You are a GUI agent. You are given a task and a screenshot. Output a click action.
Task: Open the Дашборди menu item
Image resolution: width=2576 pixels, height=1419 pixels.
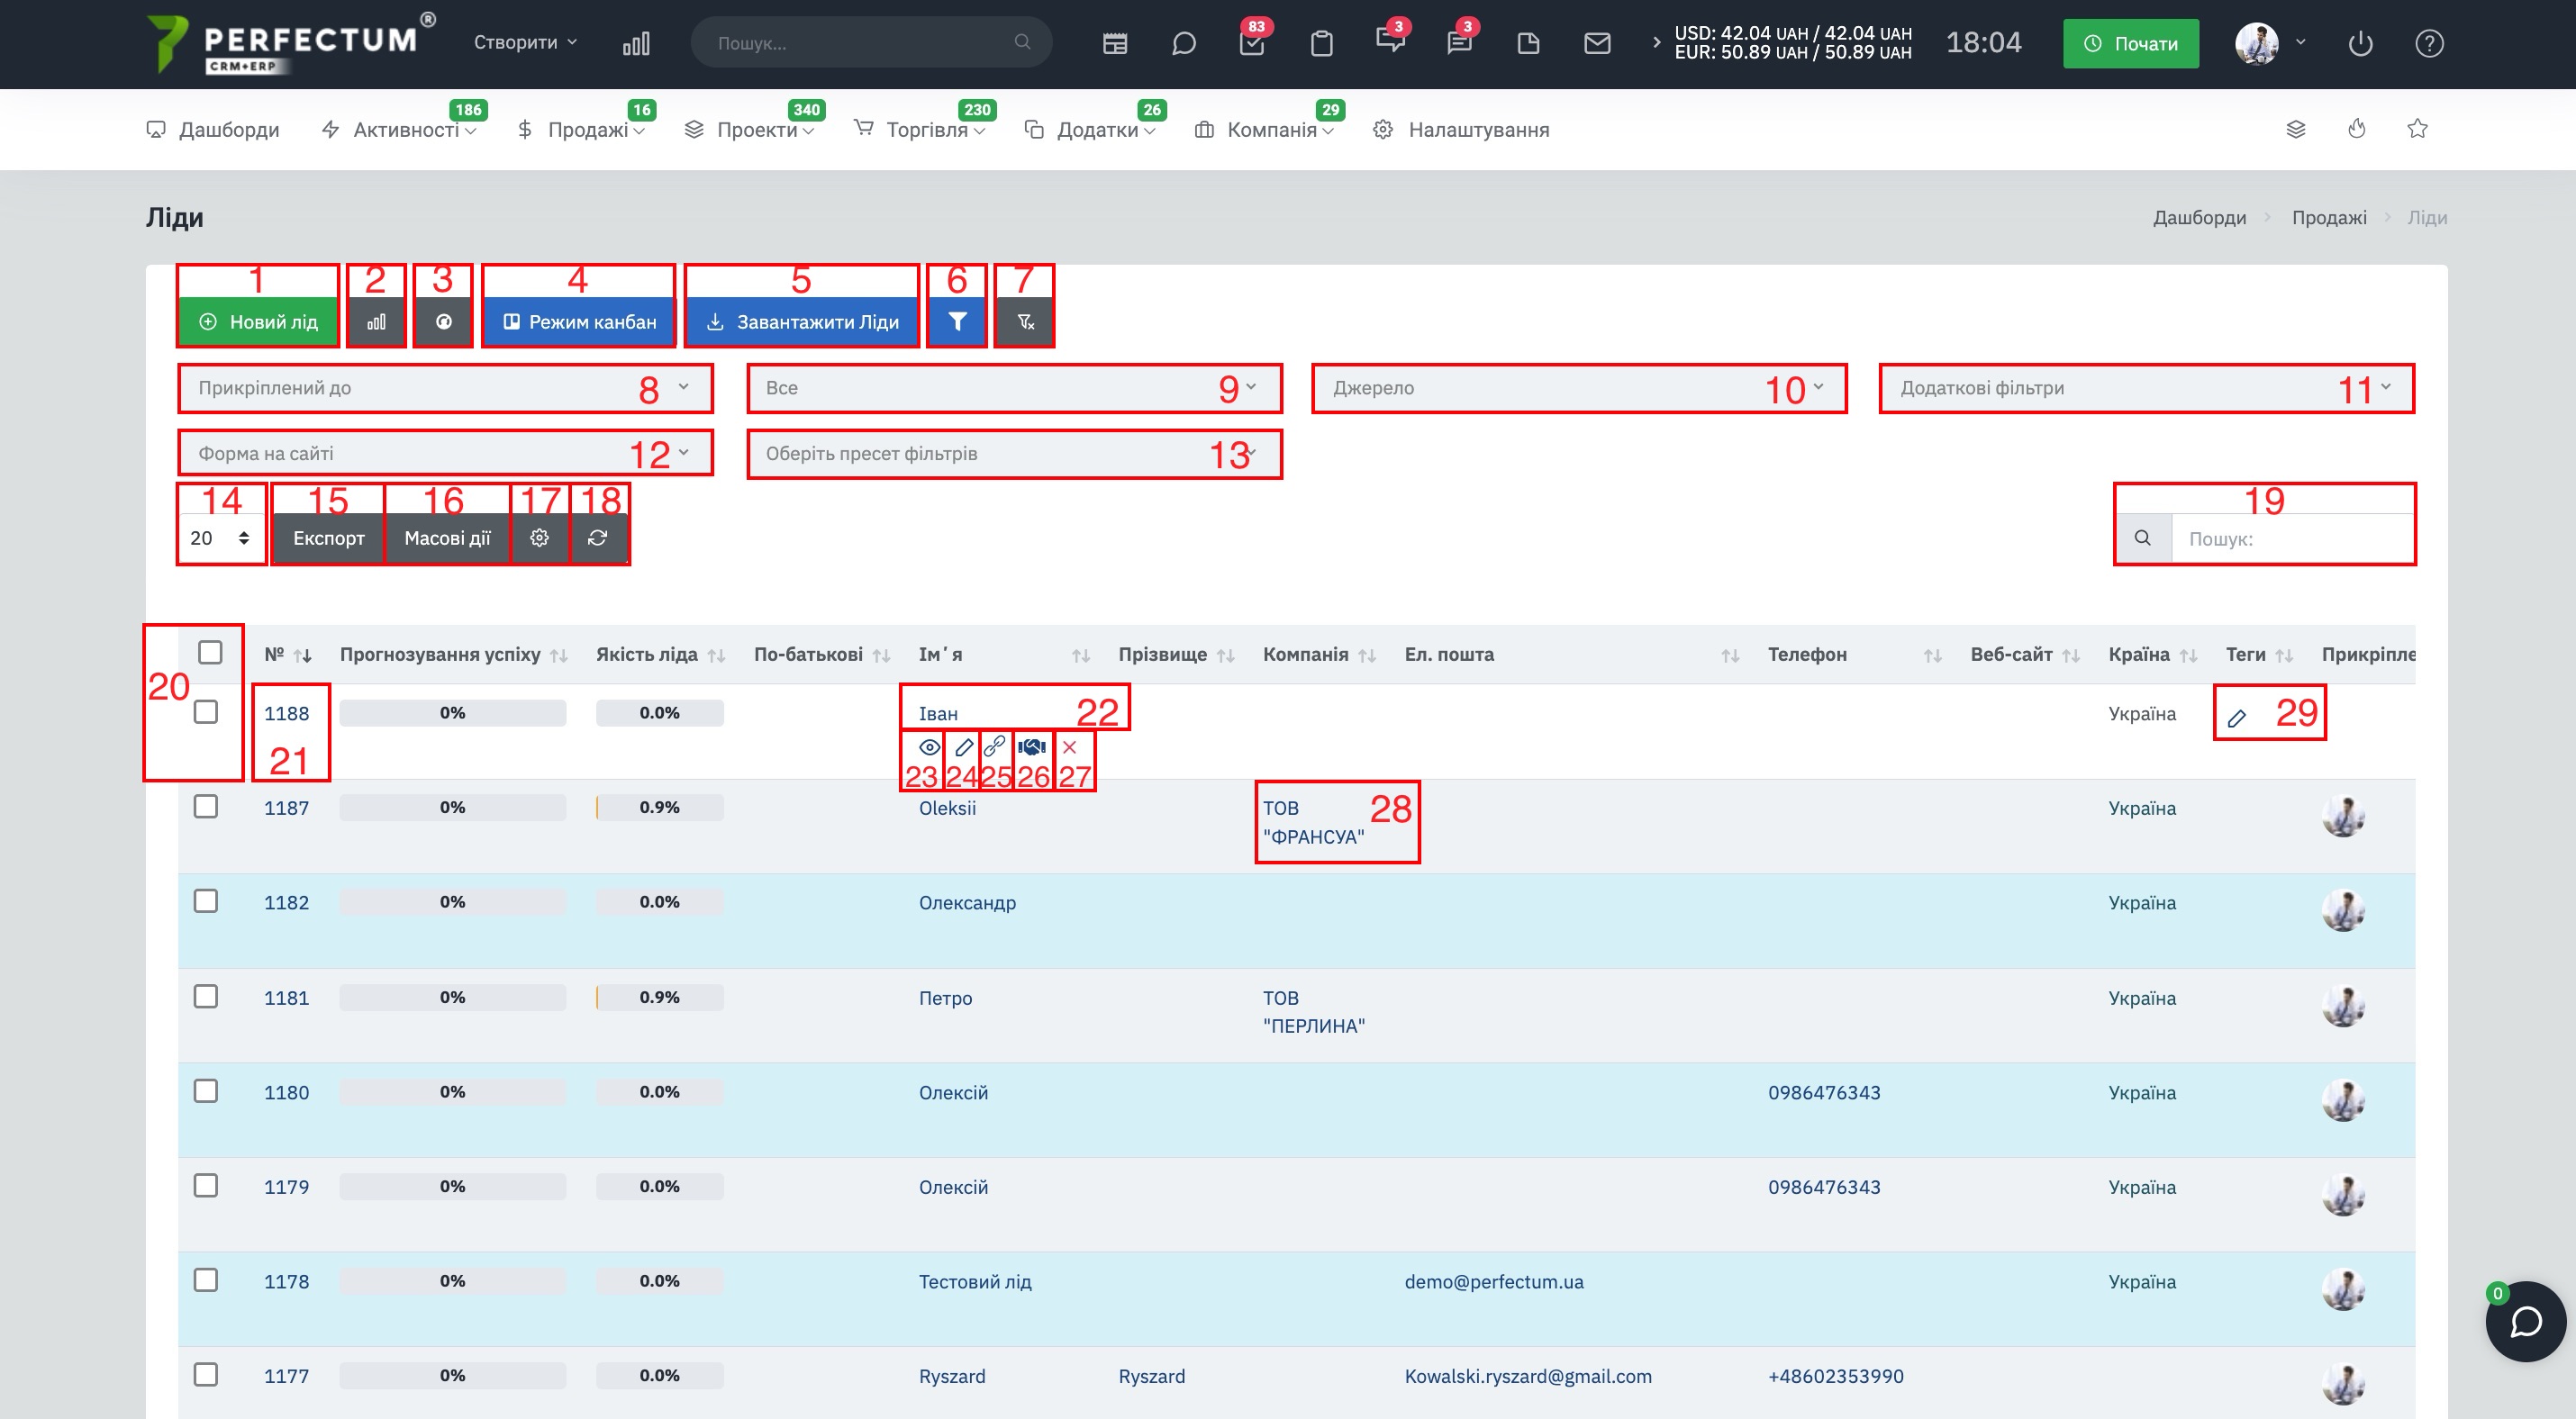pyautogui.click(x=213, y=130)
